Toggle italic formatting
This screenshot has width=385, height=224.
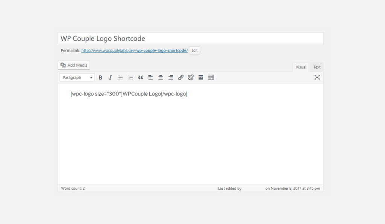[x=110, y=77]
